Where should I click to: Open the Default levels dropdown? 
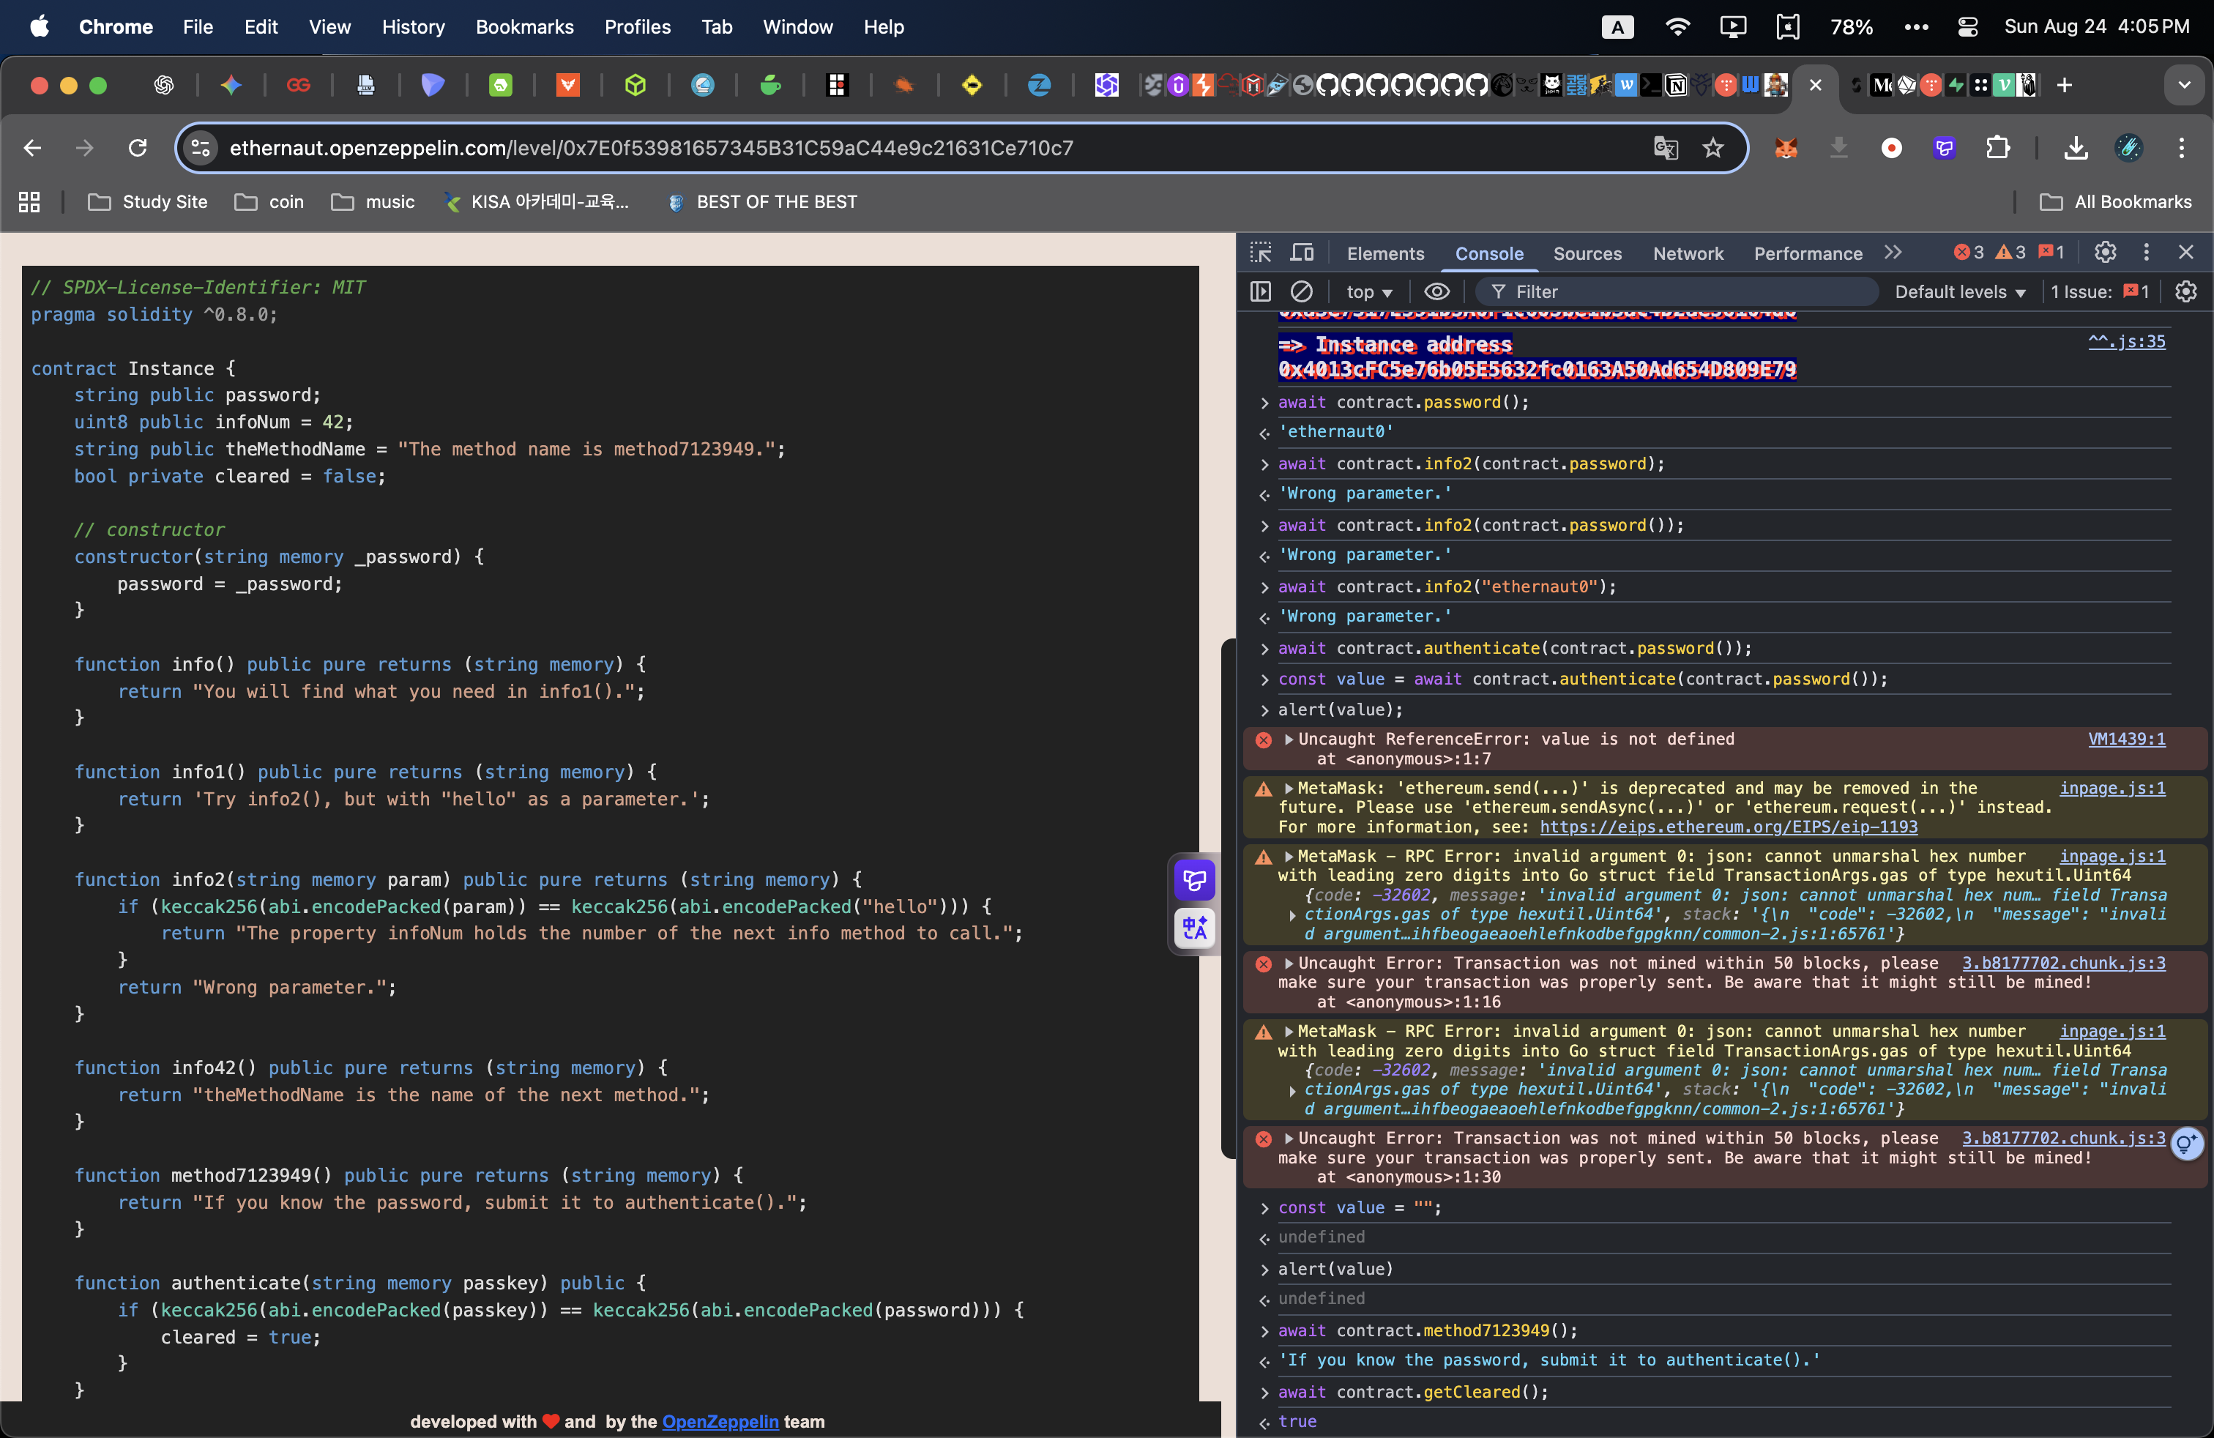click(x=1959, y=291)
